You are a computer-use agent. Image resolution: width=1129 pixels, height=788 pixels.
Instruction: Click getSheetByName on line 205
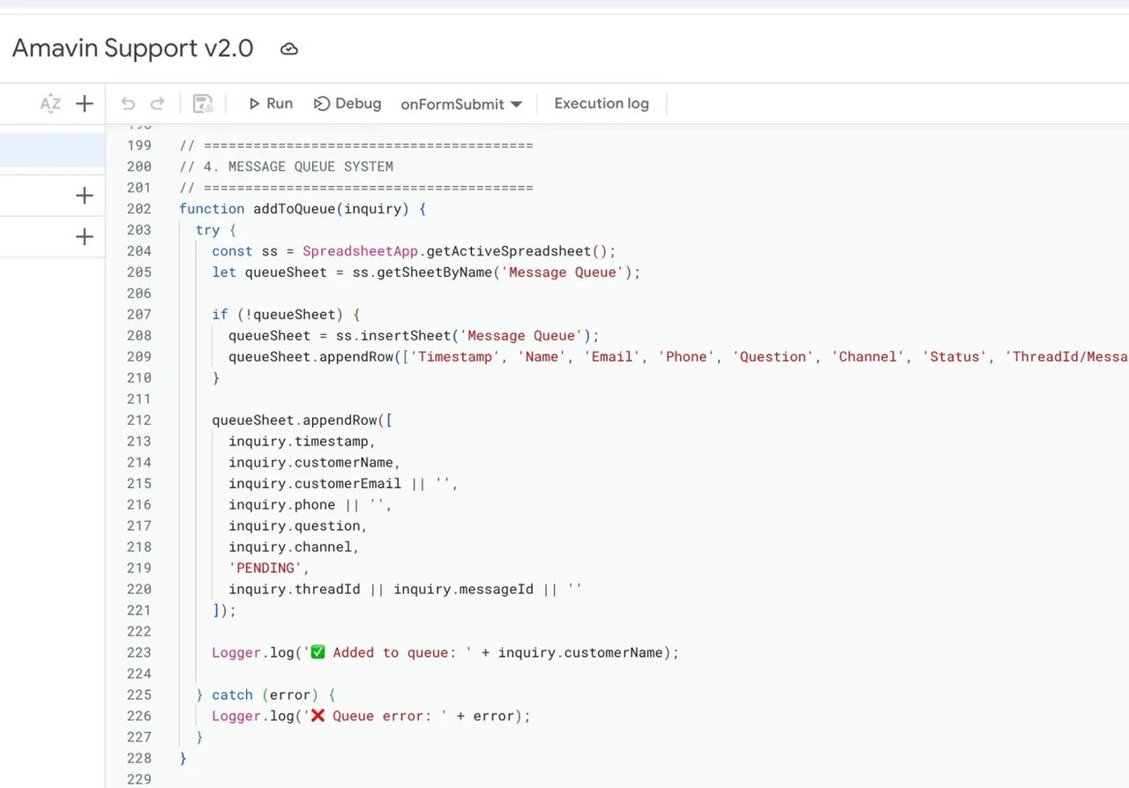click(x=434, y=272)
